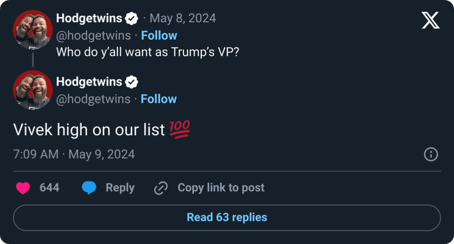Click the top @hodgetwins handle
The image size is (454, 244).
click(93, 35)
